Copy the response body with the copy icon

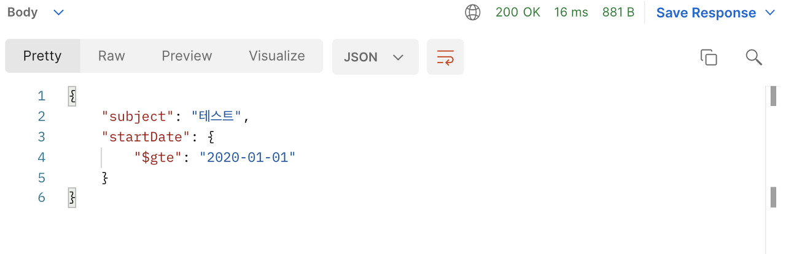pos(709,57)
